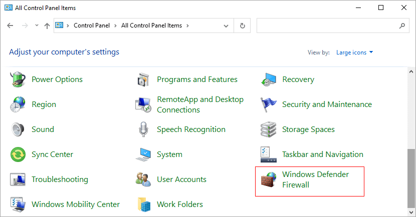This screenshot has width=416, height=217.
Task: Expand chevron after All Control Panel Items
Action: pos(187,25)
